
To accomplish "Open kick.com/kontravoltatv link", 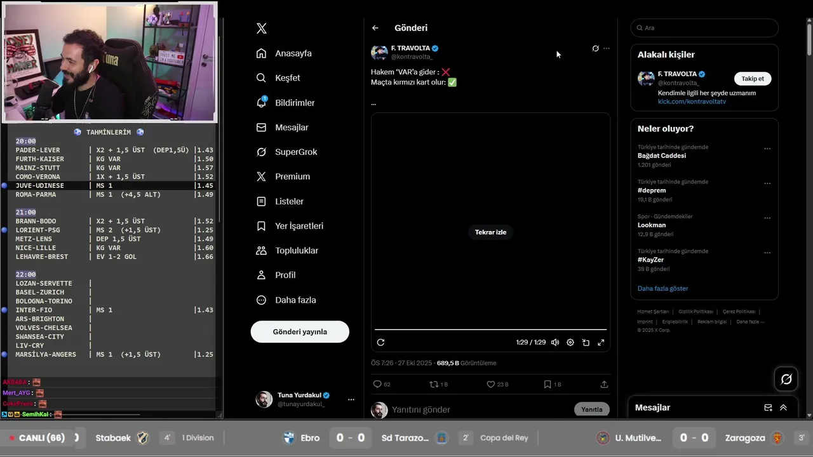I will (x=692, y=102).
